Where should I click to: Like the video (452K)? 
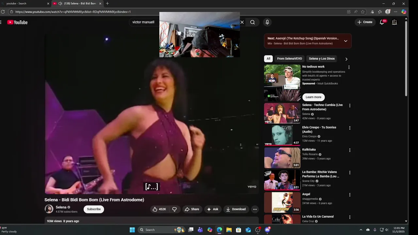159,209
